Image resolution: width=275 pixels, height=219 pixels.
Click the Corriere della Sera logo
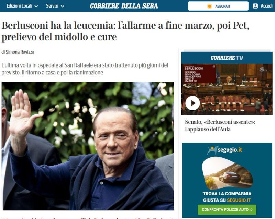click(124, 6)
